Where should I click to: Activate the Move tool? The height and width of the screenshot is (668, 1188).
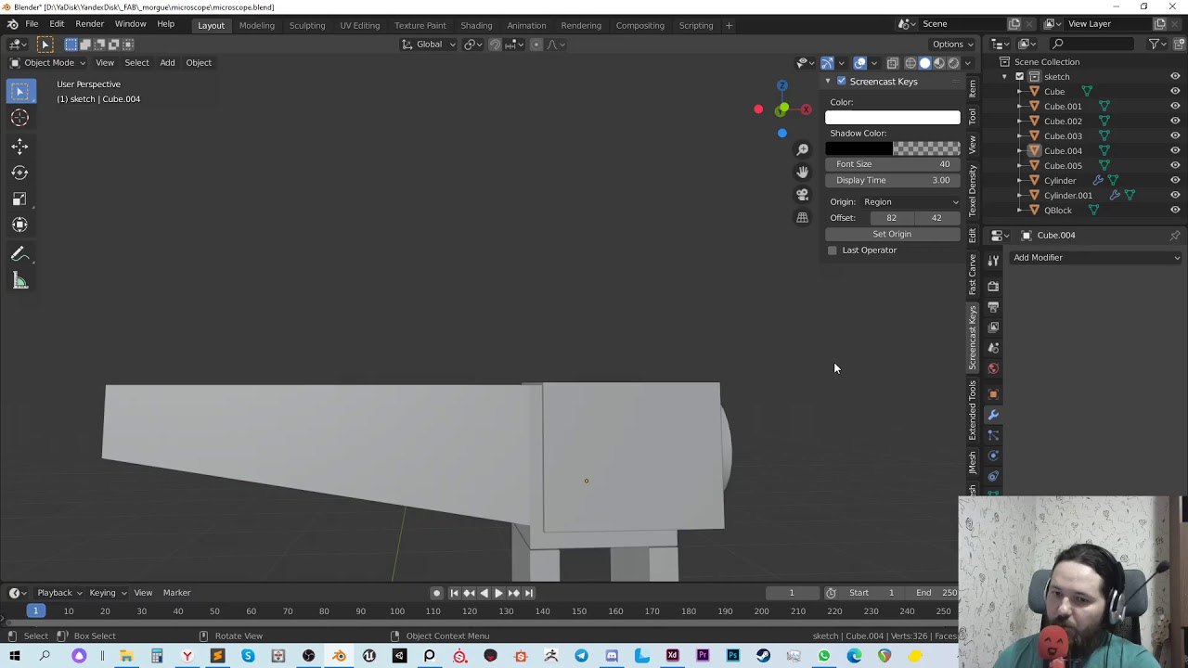click(x=19, y=146)
